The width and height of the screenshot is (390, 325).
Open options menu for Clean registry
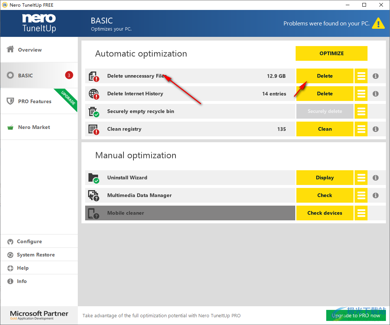pos(361,129)
